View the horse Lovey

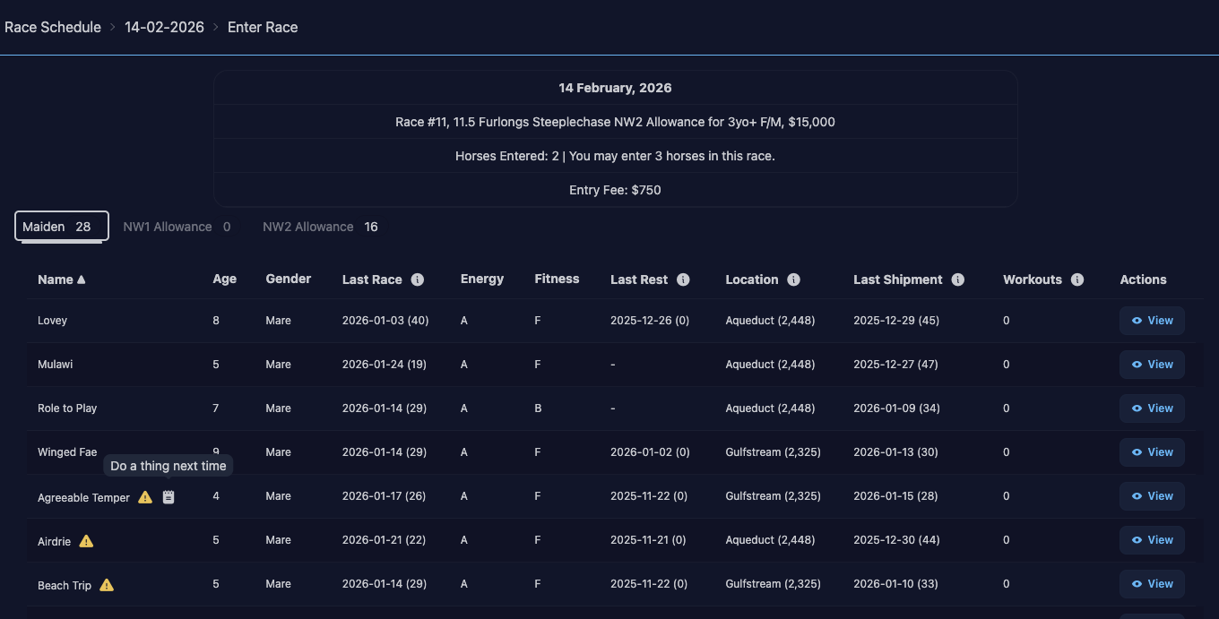coord(1152,321)
